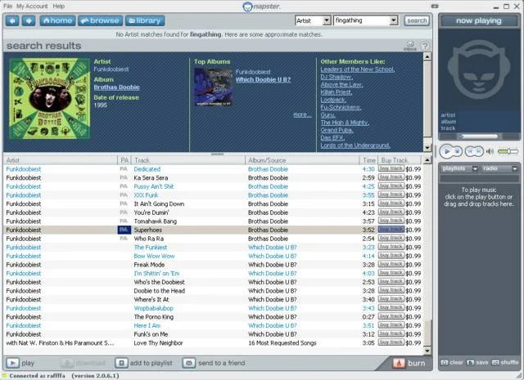Open Leaders of the New School link
Image resolution: width=524 pixels, height=380 pixels.
click(358, 69)
